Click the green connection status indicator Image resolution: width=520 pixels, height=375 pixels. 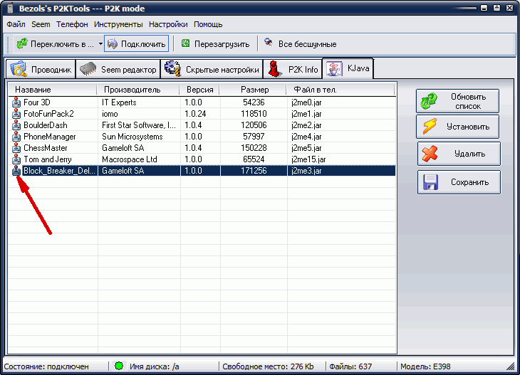(x=119, y=366)
